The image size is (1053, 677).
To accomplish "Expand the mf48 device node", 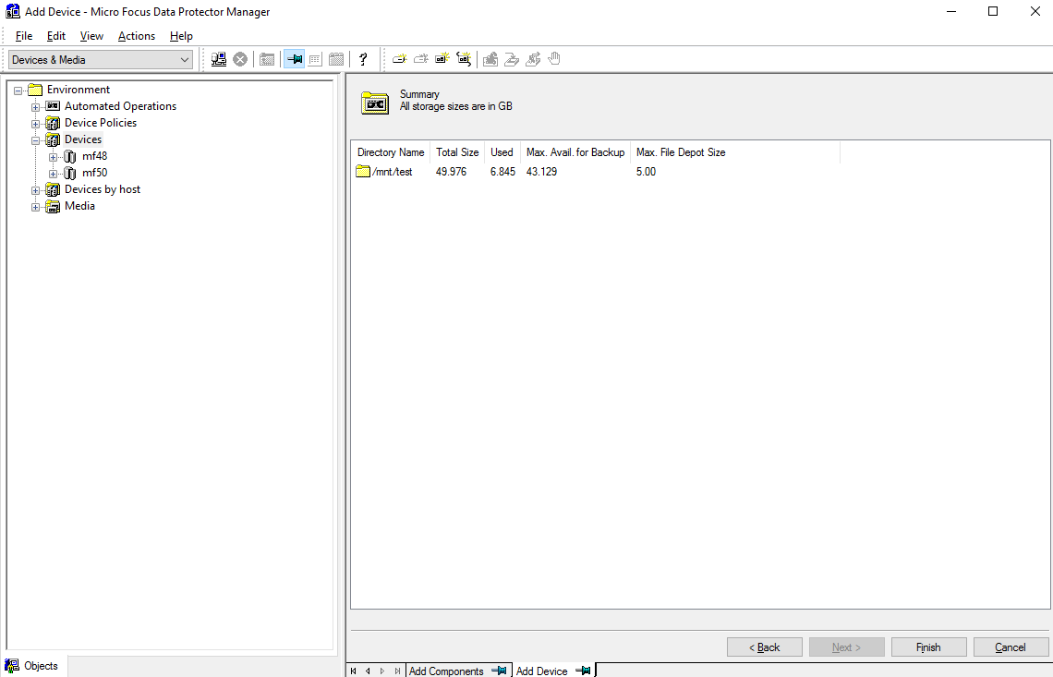I will (x=53, y=157).
